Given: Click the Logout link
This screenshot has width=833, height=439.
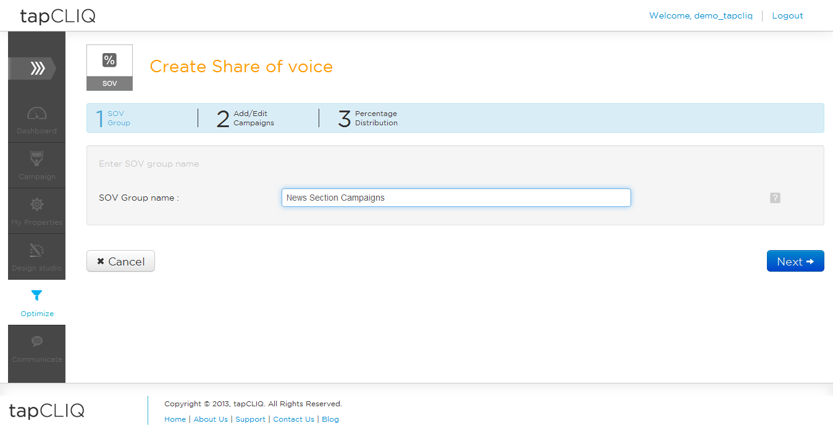Looking at the screenshot, I should point(787,15).
